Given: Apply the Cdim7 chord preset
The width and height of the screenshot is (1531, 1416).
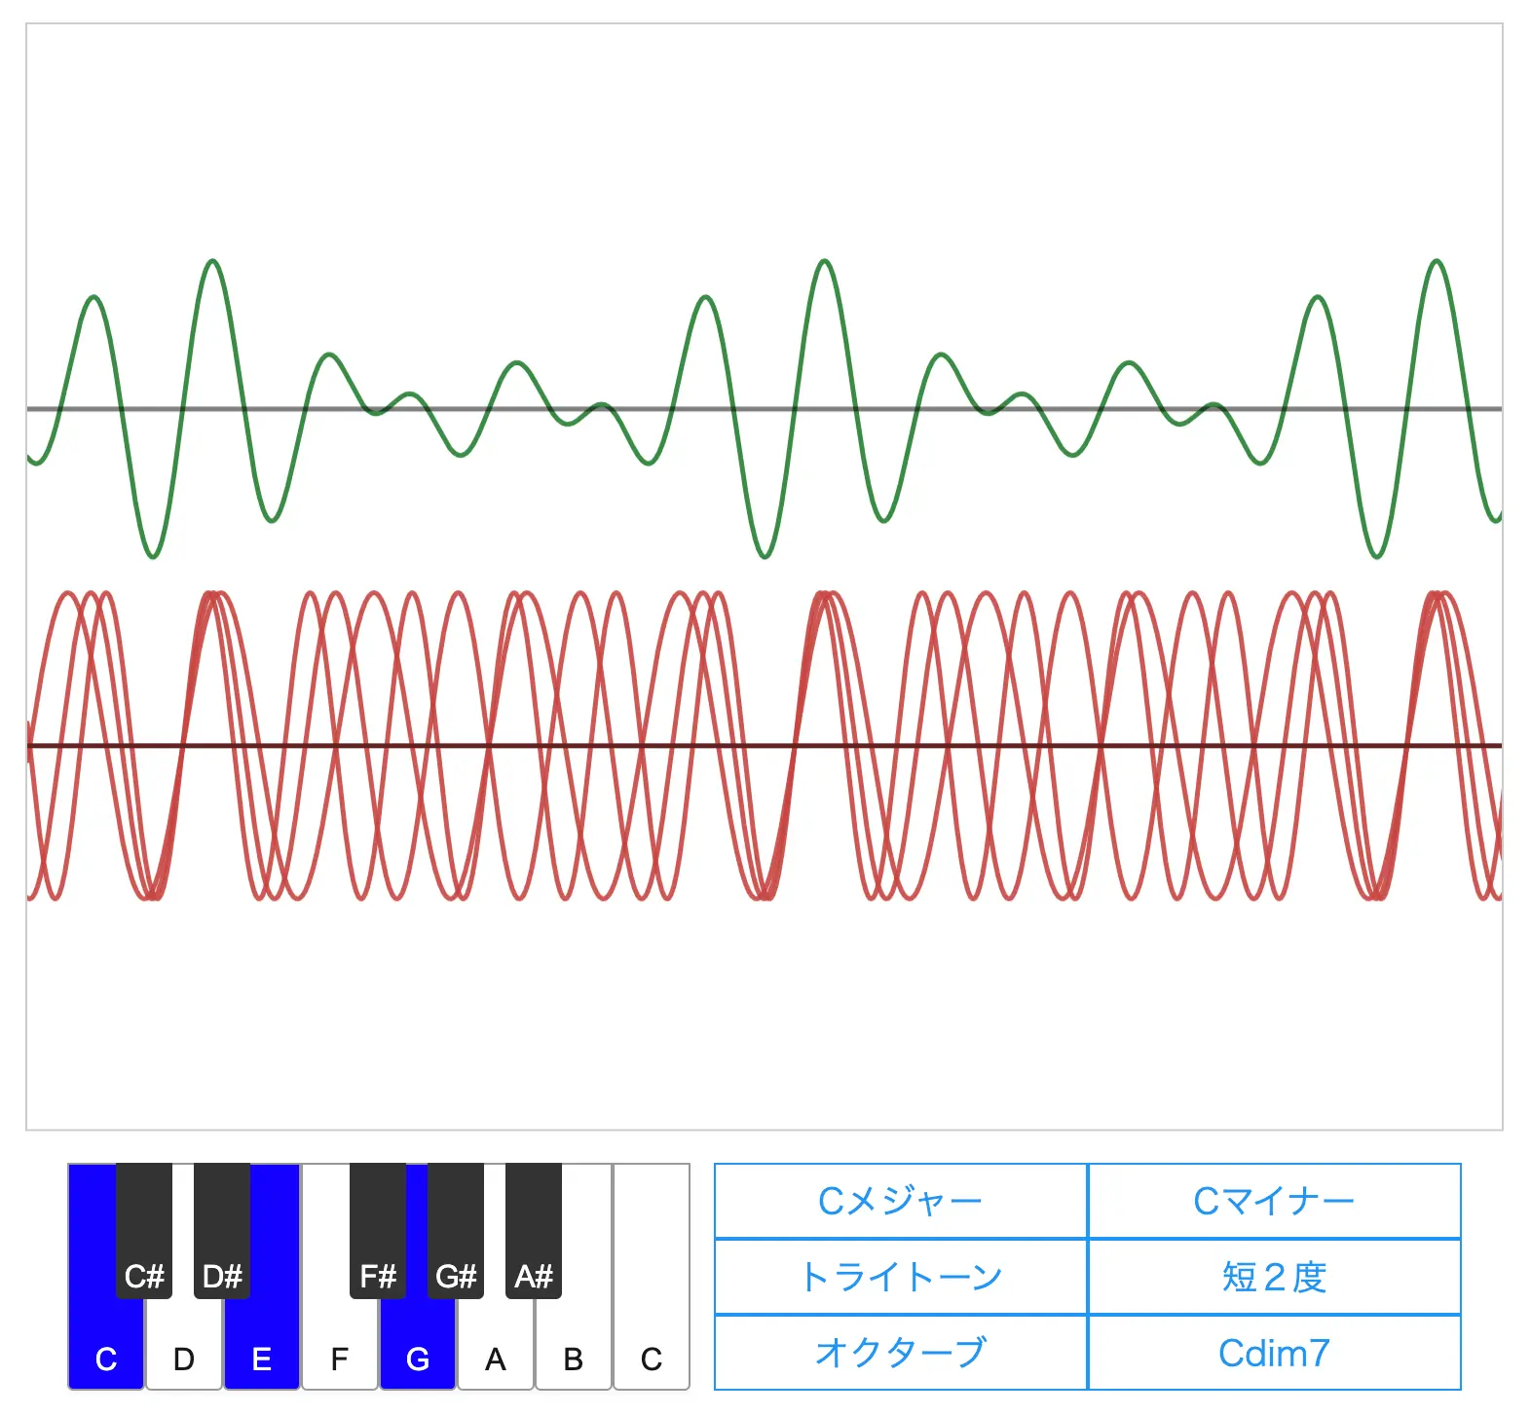Looking at the screenshot, I should pyautogui.click(x=1275, y=1353).
